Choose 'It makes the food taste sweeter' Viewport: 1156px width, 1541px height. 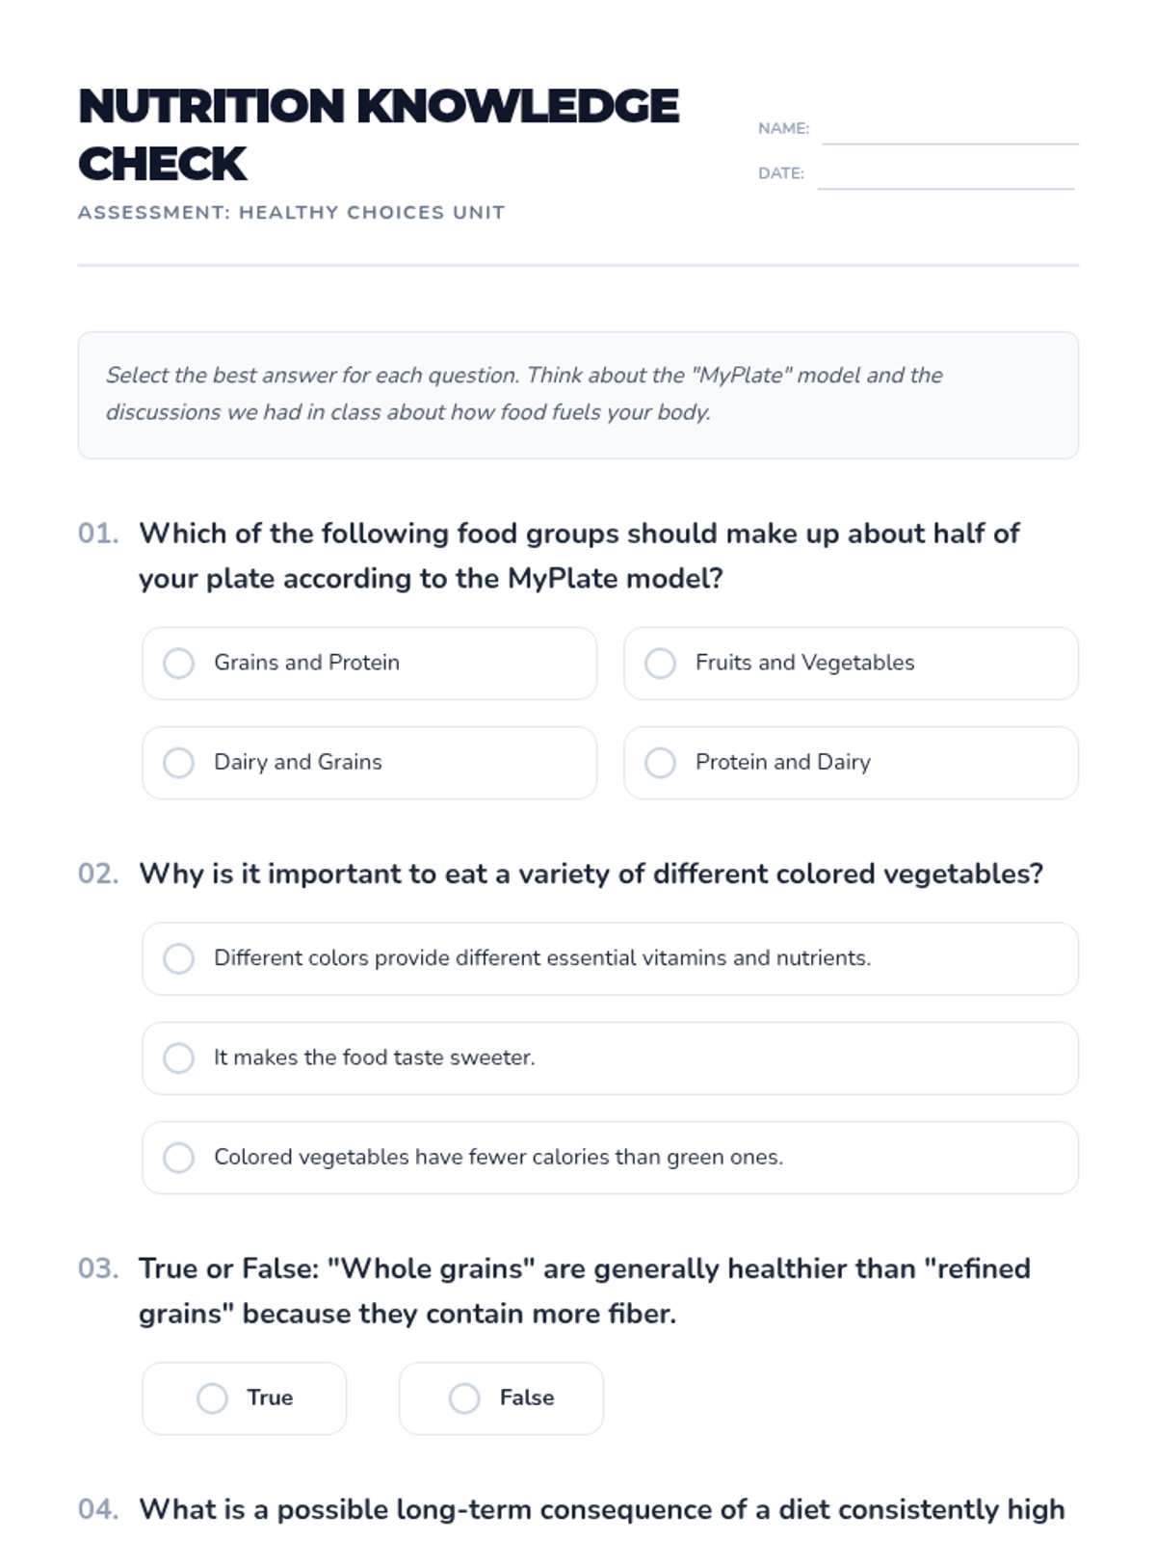coord(610,1058)
